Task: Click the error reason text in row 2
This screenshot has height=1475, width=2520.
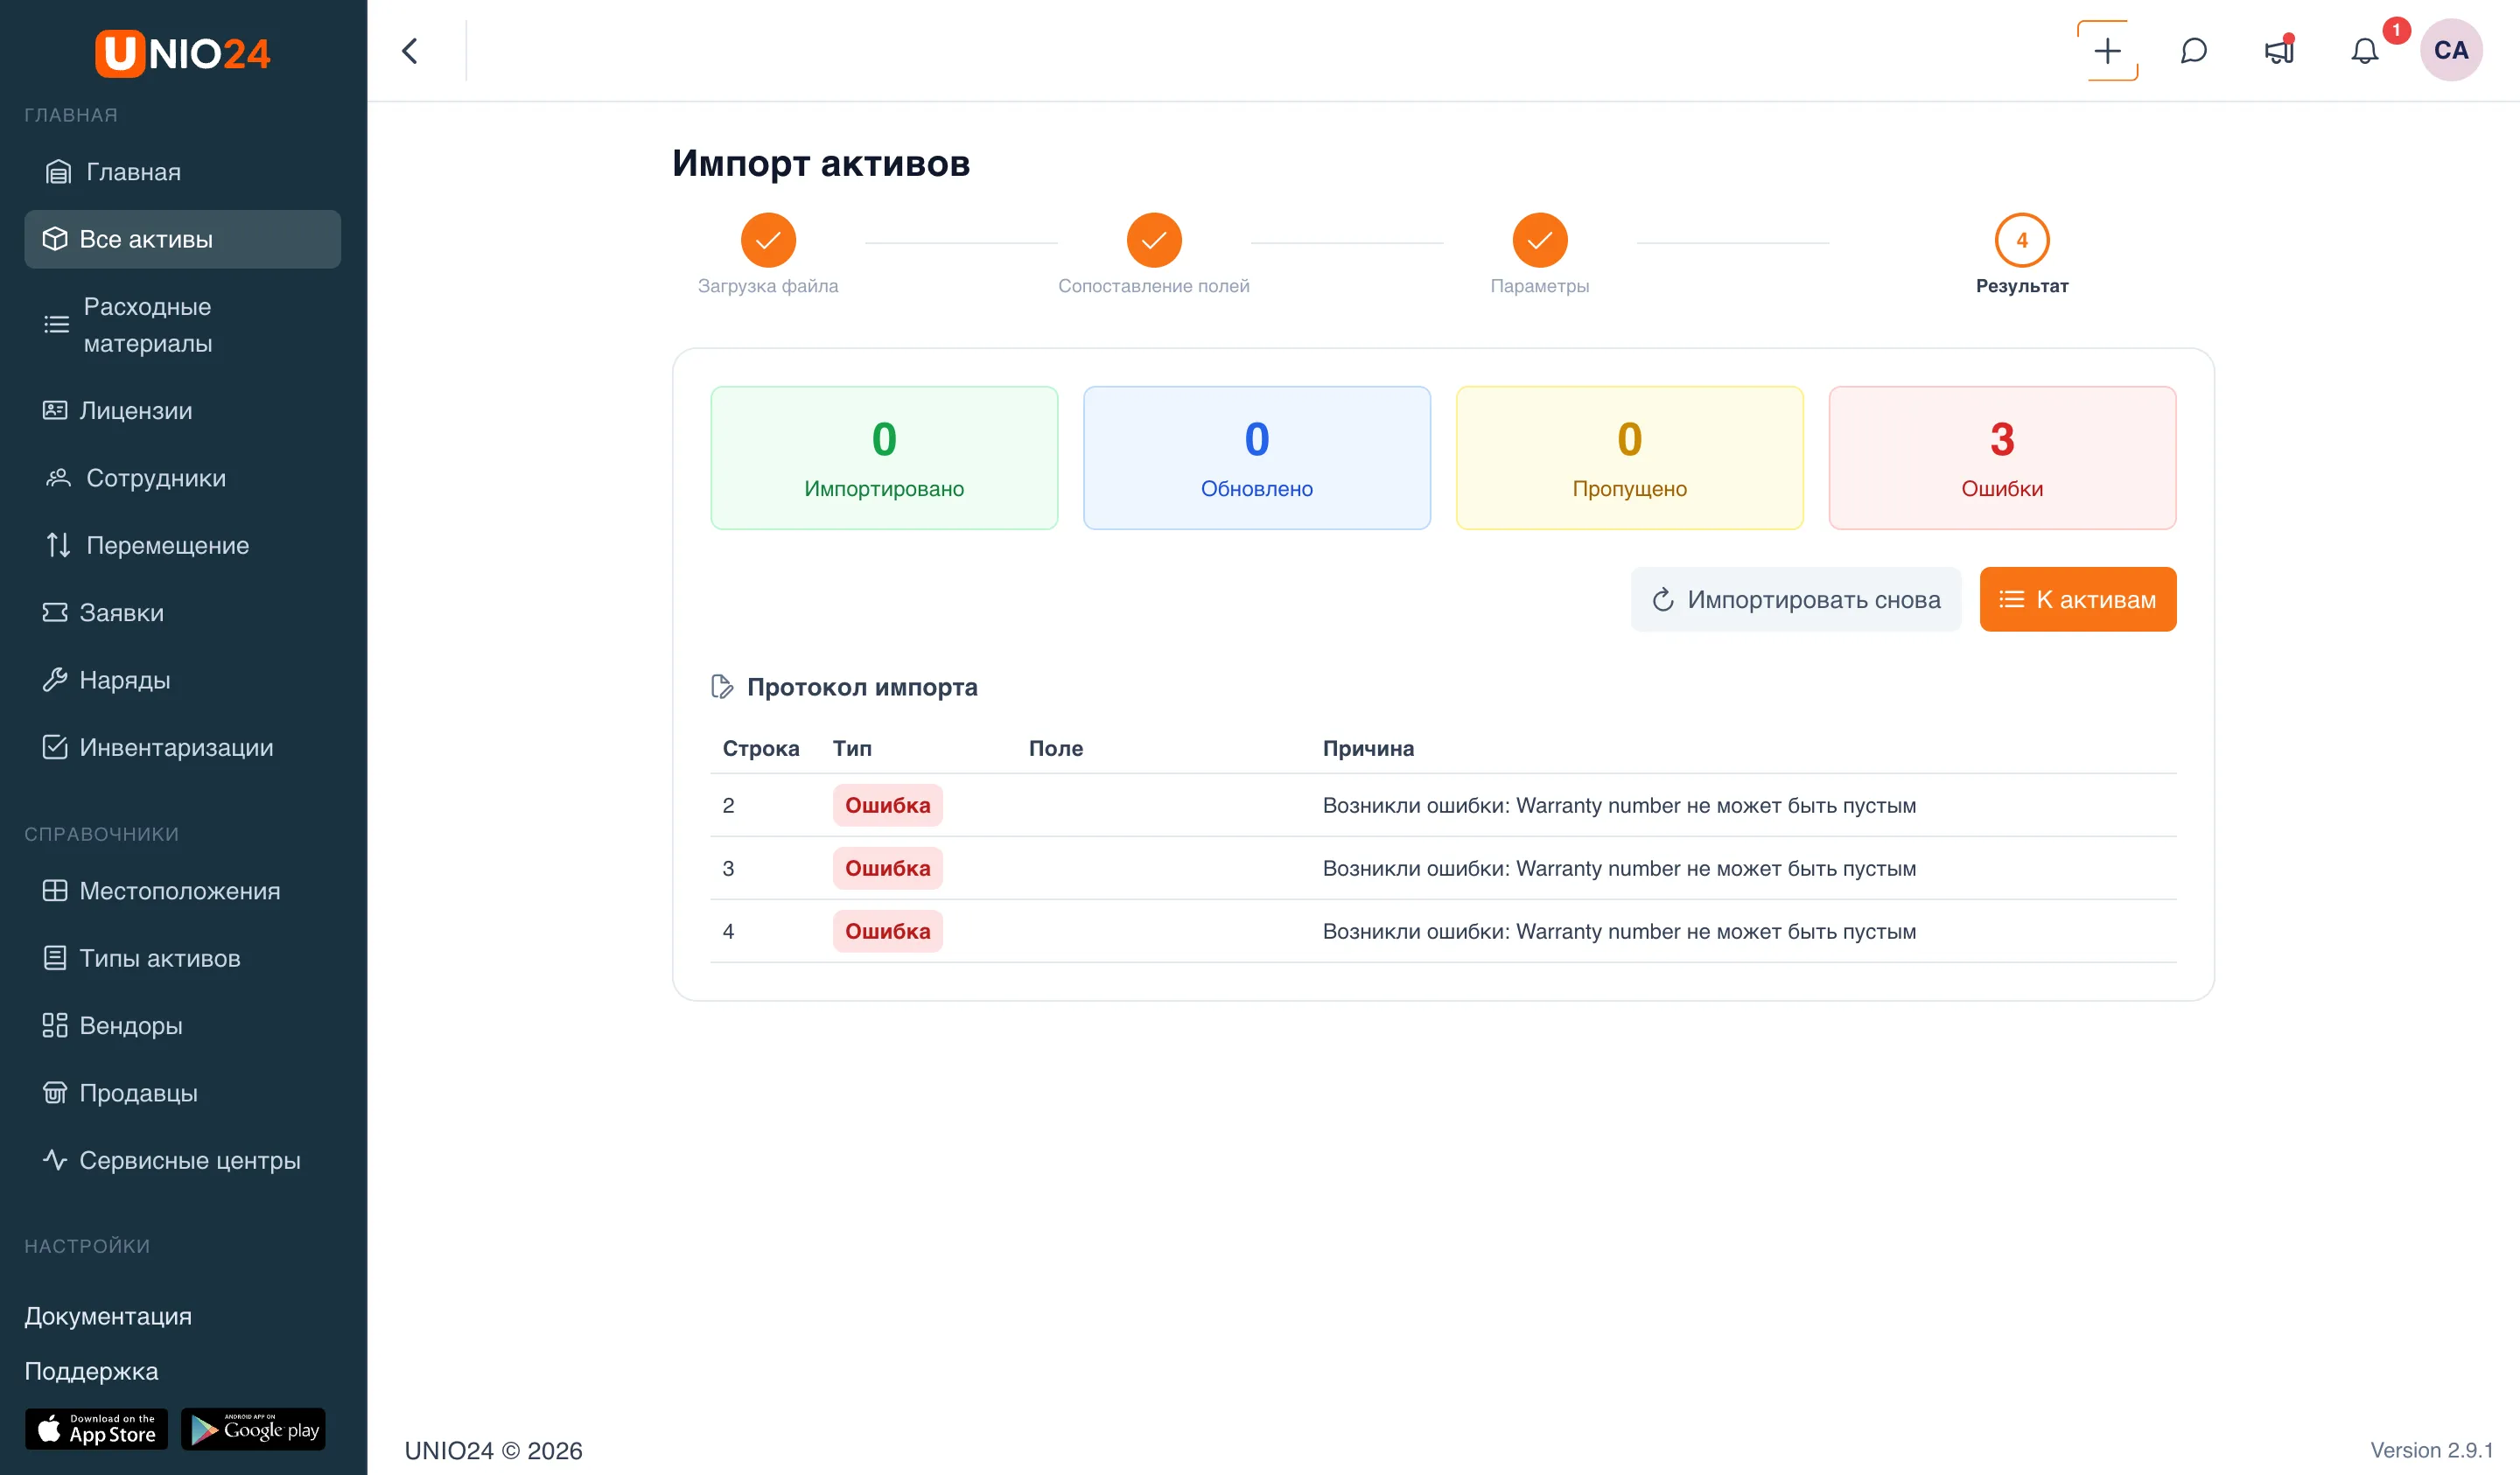Action: click(1619, 805)
